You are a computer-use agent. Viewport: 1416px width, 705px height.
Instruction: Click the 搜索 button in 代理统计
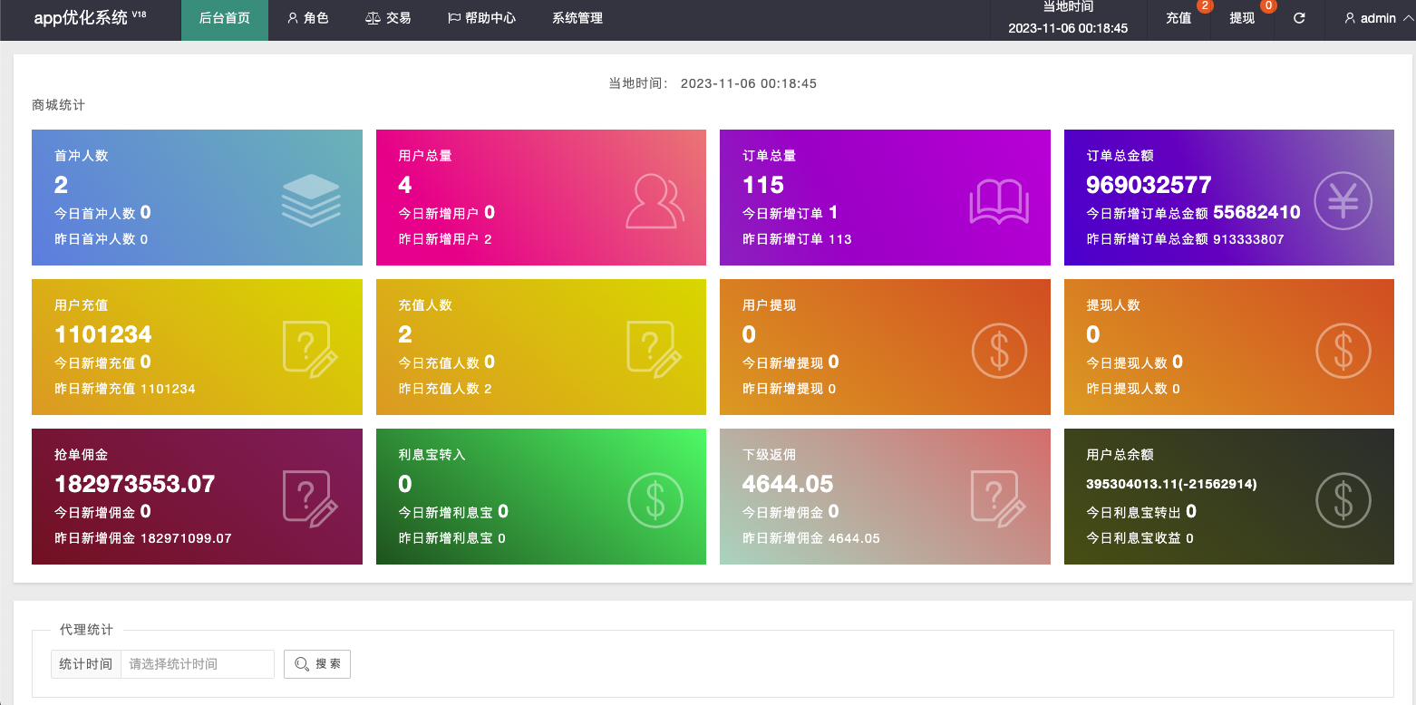pos(317,664)
